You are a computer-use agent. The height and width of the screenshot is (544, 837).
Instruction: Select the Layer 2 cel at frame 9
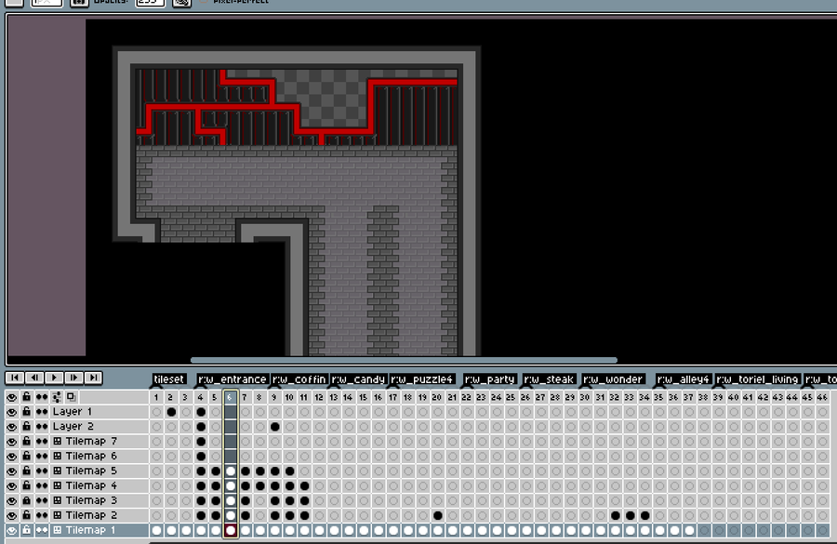[275, 427]
